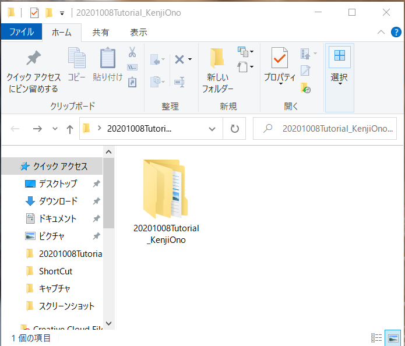Click the Copy path icon in clipboard group

point(132,68)
